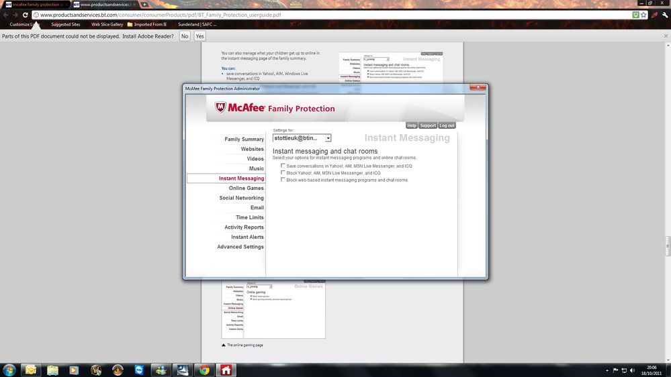Image resolution: width=671 pixels, height=377 pixels.
Task: Open Windows Live Messenger taskbar icon
Action: tap(161, 370)
